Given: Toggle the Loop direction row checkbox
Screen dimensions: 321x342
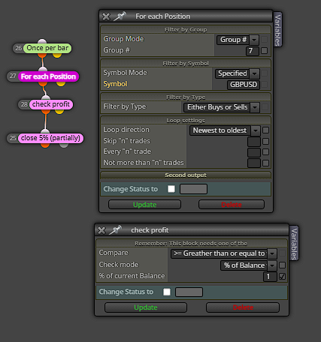Looking at the screenshot, I should [265, 130].
